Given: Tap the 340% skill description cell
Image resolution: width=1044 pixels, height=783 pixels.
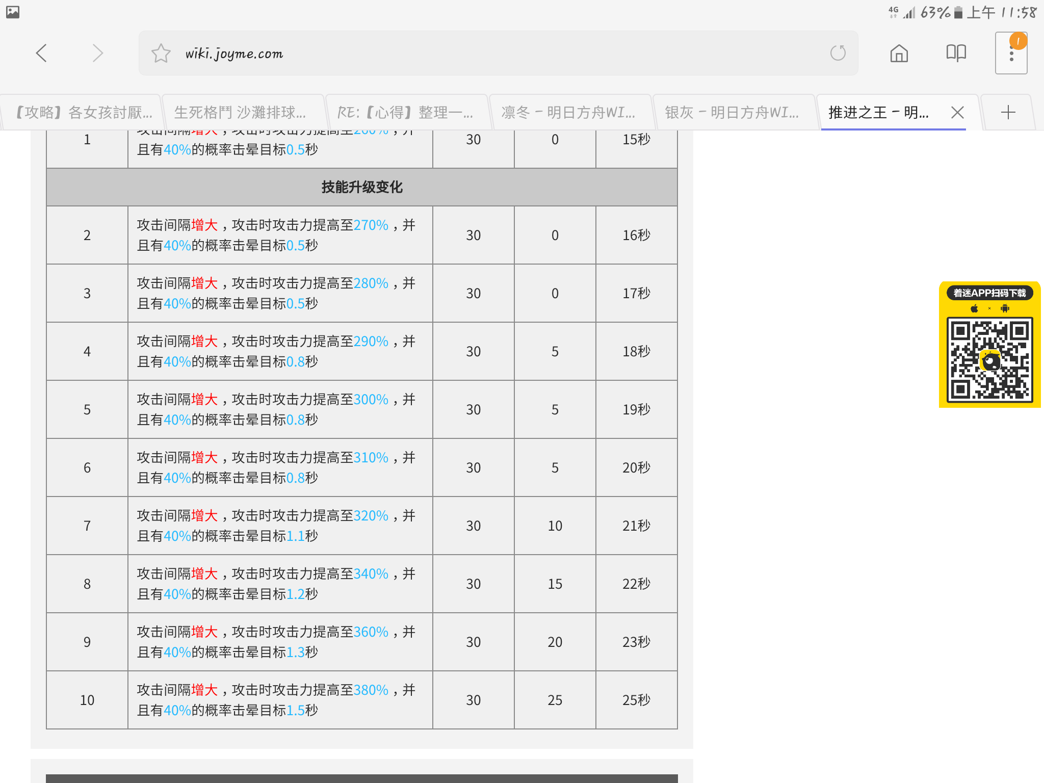Looking at the screenshot, I should point(280,584).
